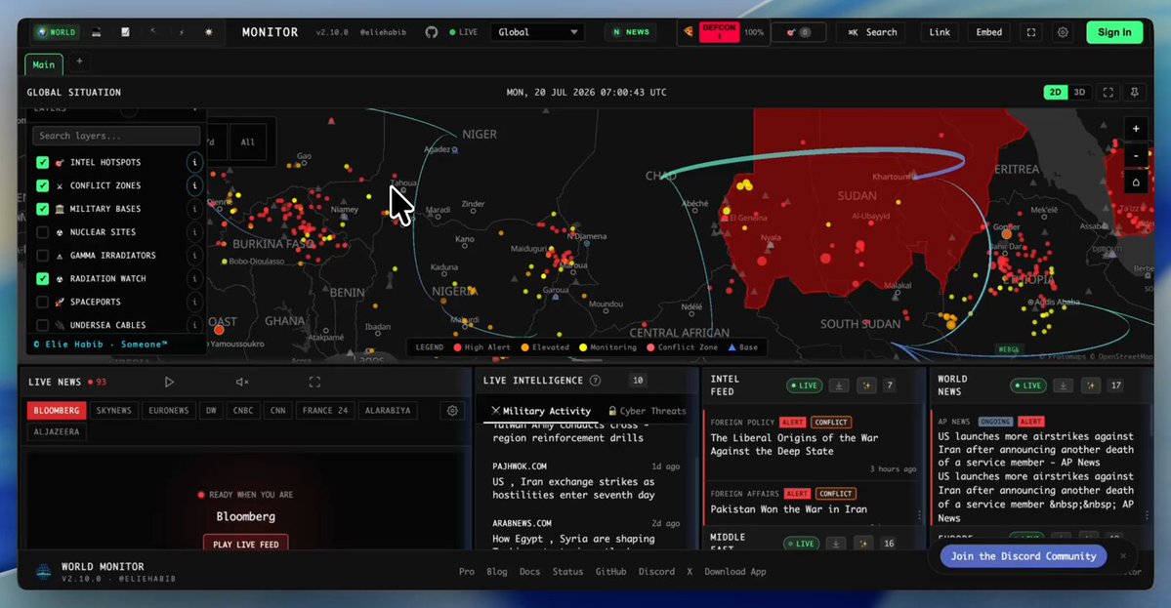
Task: Switch map to 3D view
Action: [x=1079, y=93]
